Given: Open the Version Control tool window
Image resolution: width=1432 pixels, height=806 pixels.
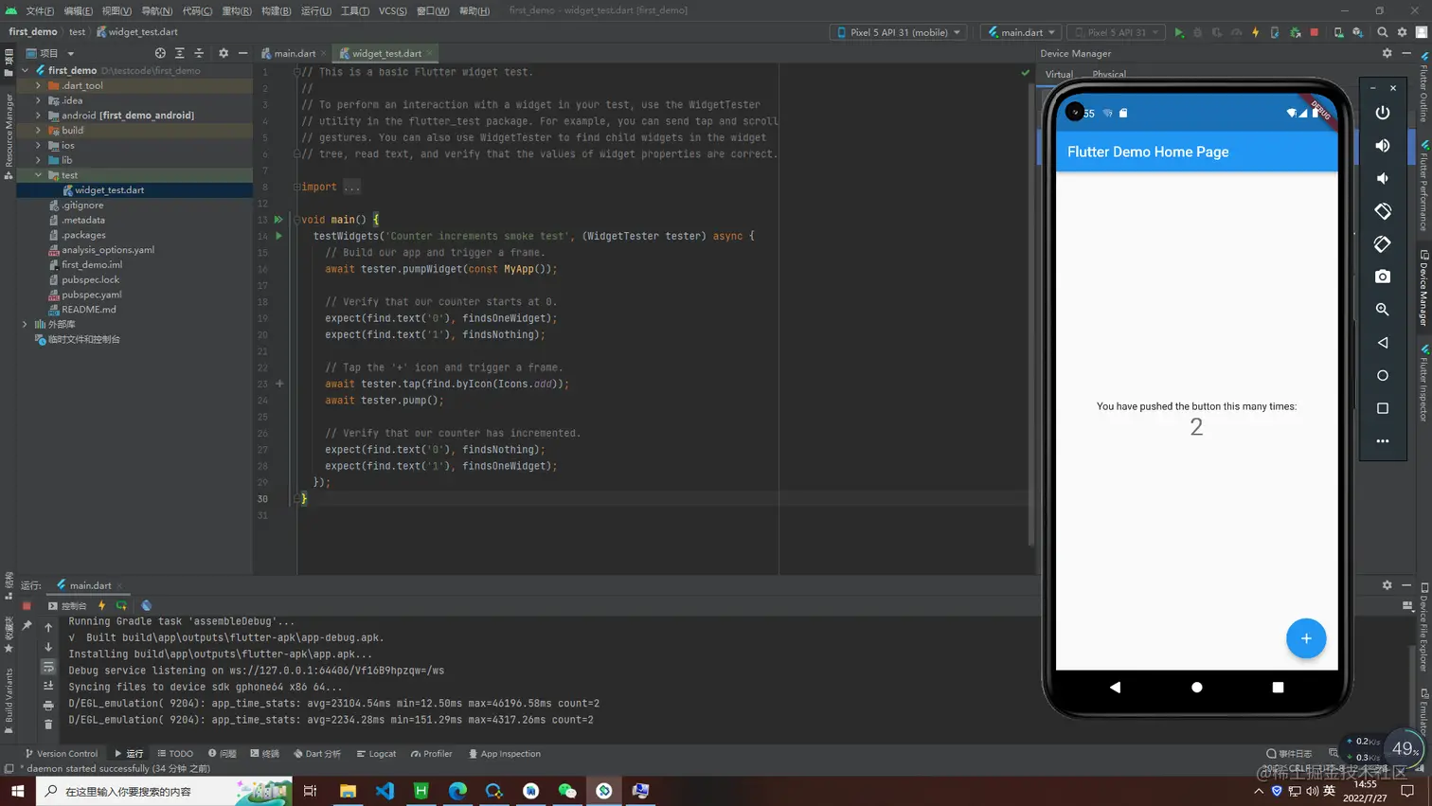Looking at the screenshot, I should tap(62, 754).
